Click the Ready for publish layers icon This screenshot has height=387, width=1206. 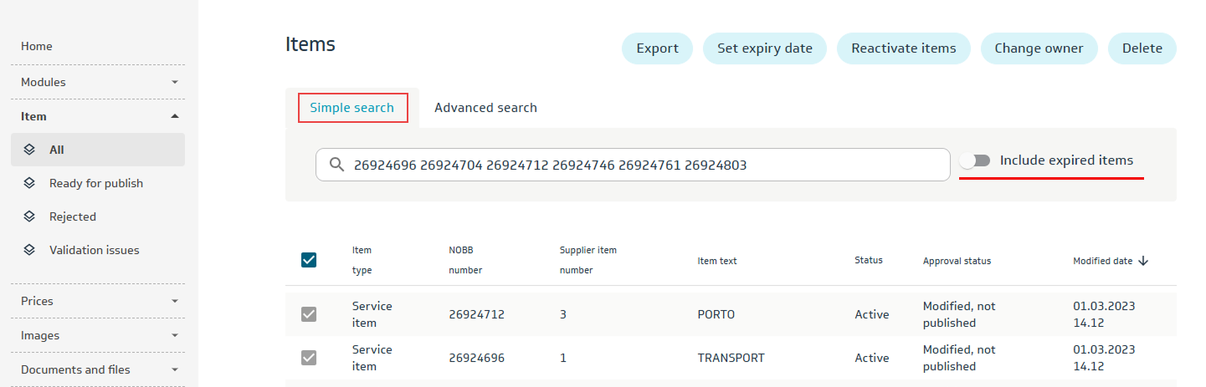pyautogui.click(x=29, y=183)
